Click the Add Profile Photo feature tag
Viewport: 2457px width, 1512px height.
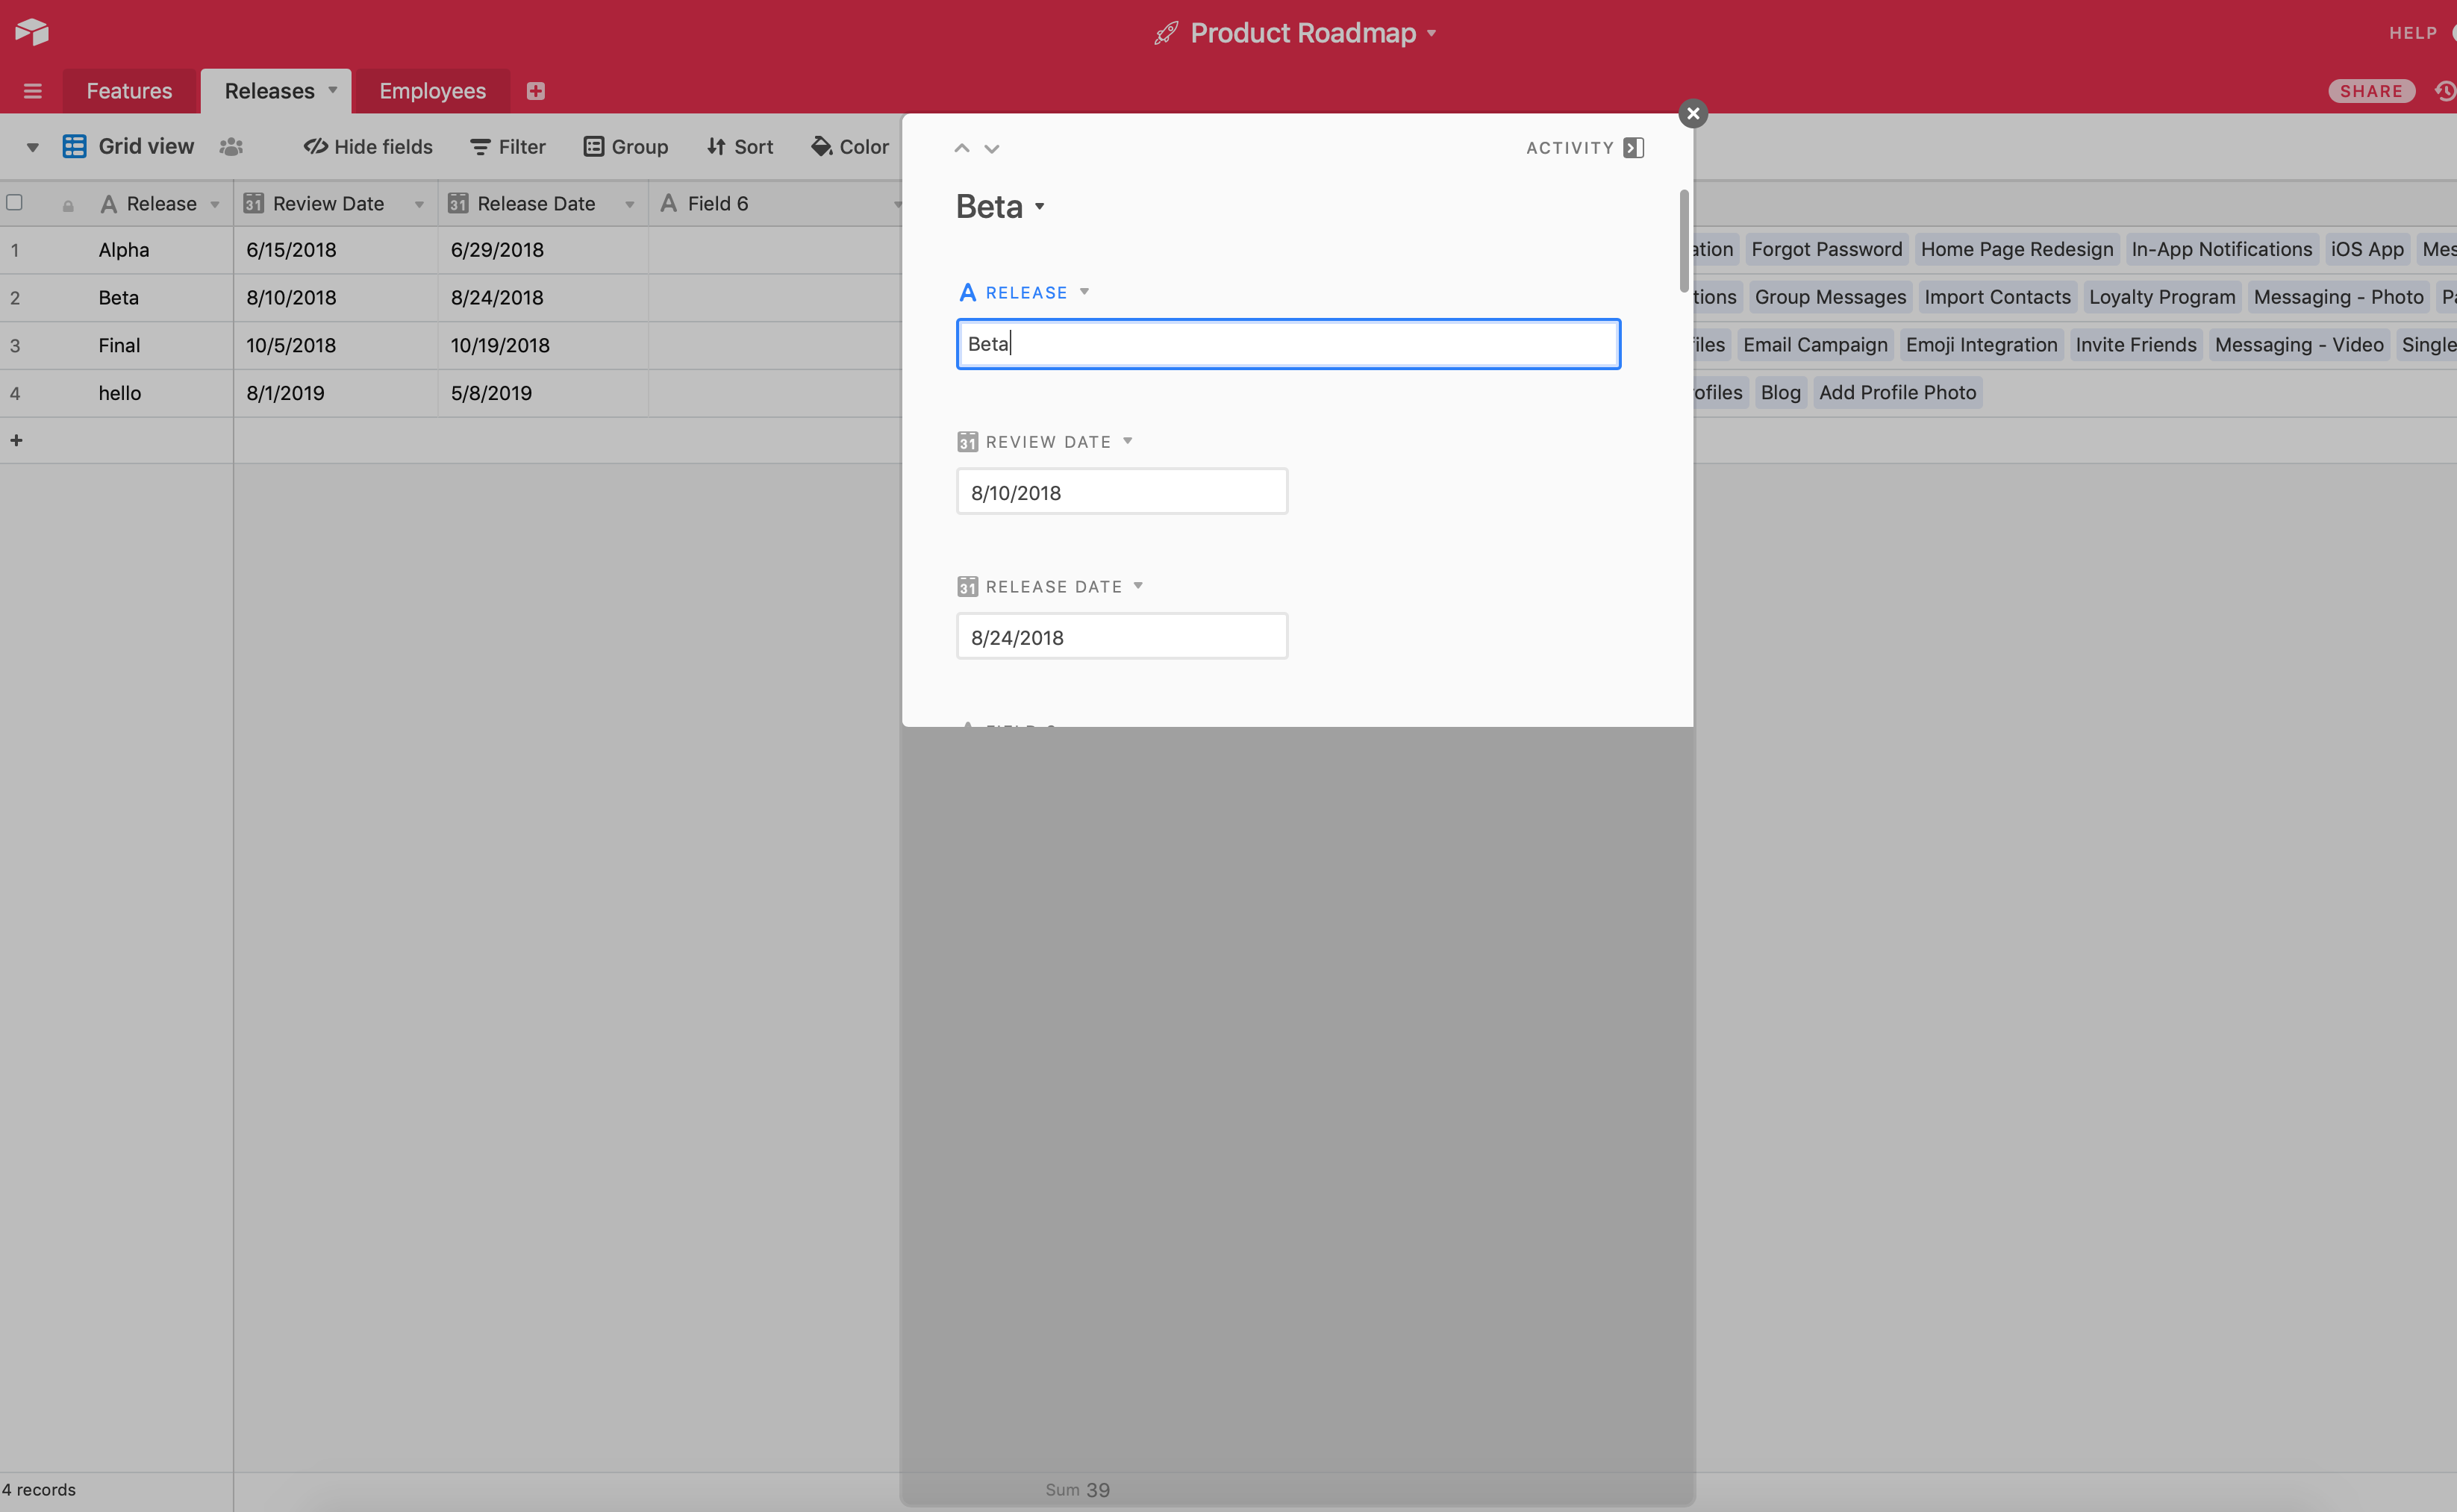[1897, 393]
